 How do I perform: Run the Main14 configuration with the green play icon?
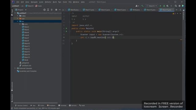[160, 6]
